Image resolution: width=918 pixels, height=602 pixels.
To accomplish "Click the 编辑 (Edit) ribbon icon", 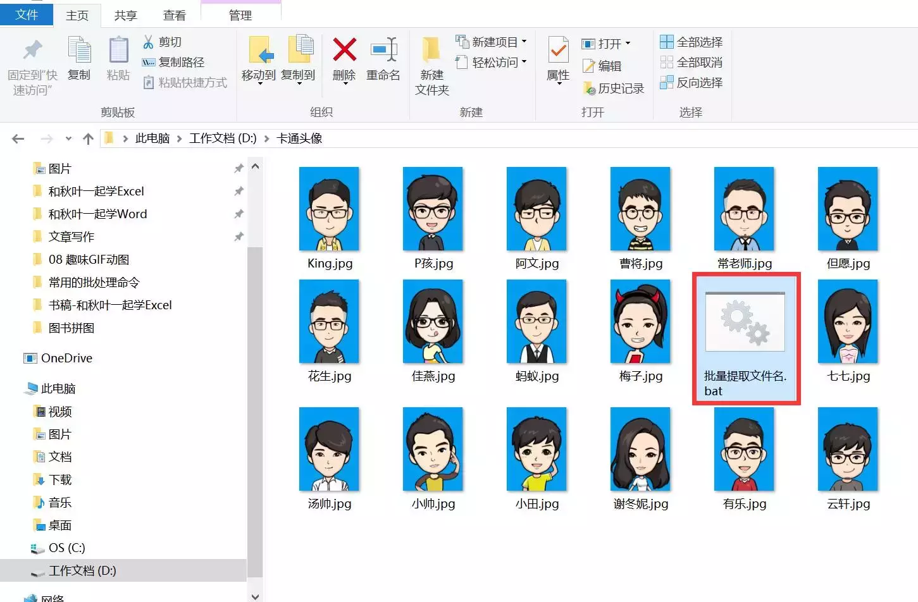I will 588,66.
